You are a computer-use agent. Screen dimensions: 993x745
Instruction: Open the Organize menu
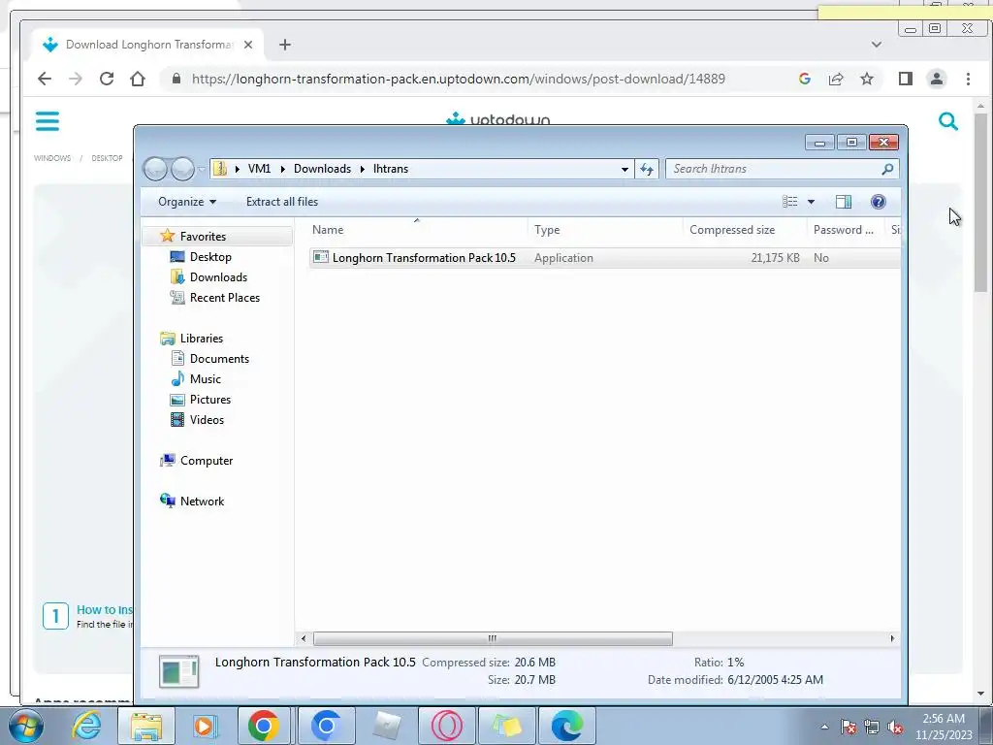187,202
